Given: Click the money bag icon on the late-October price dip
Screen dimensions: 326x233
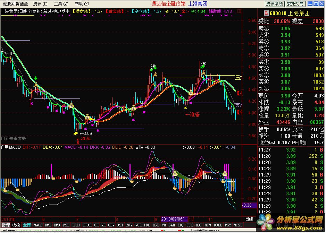Looking at the screenshot, I should 191,93.
